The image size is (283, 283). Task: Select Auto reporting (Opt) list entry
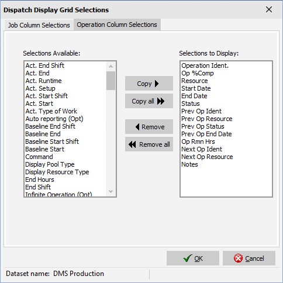point(54,119)
